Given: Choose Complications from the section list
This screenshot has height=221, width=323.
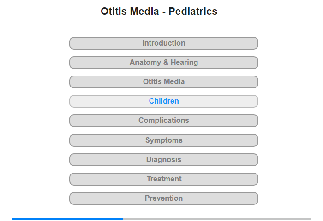Looking at the screenshot, I should click(163, 121).
